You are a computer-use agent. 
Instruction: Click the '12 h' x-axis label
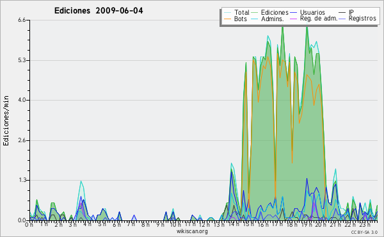coord(204,225)
